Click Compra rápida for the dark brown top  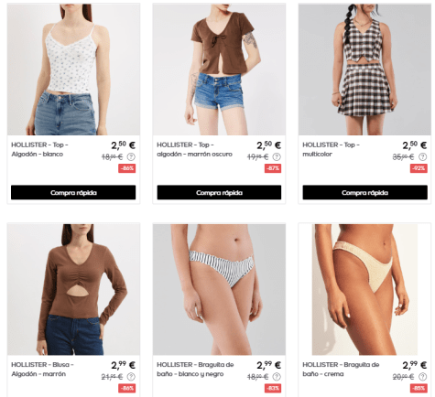(219, 192)
